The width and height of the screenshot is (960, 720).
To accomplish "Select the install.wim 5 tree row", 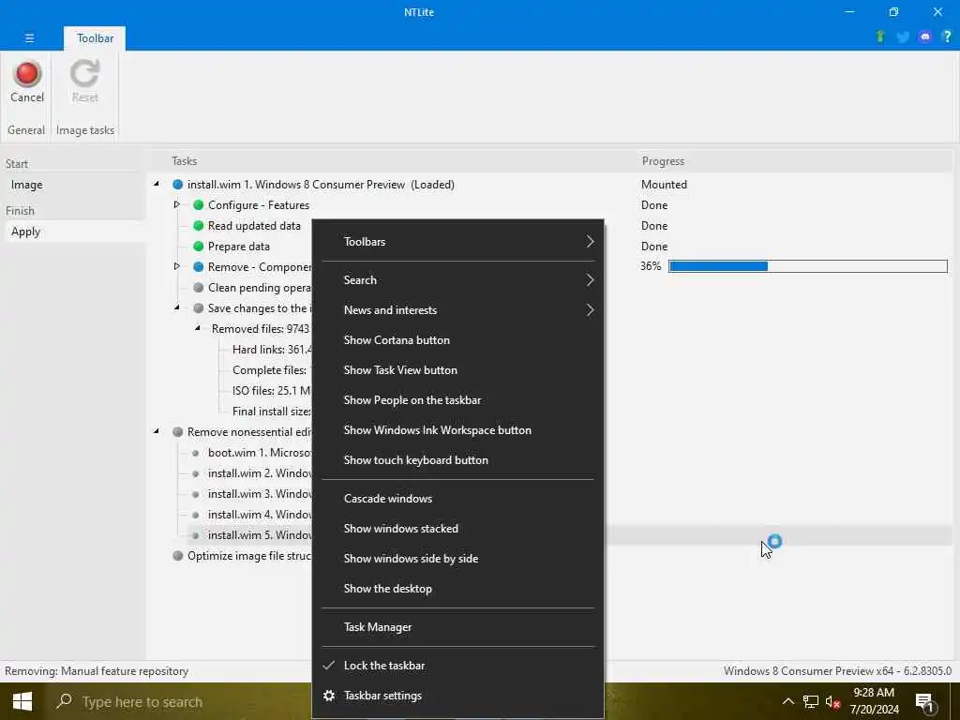I will coord(261,535).
